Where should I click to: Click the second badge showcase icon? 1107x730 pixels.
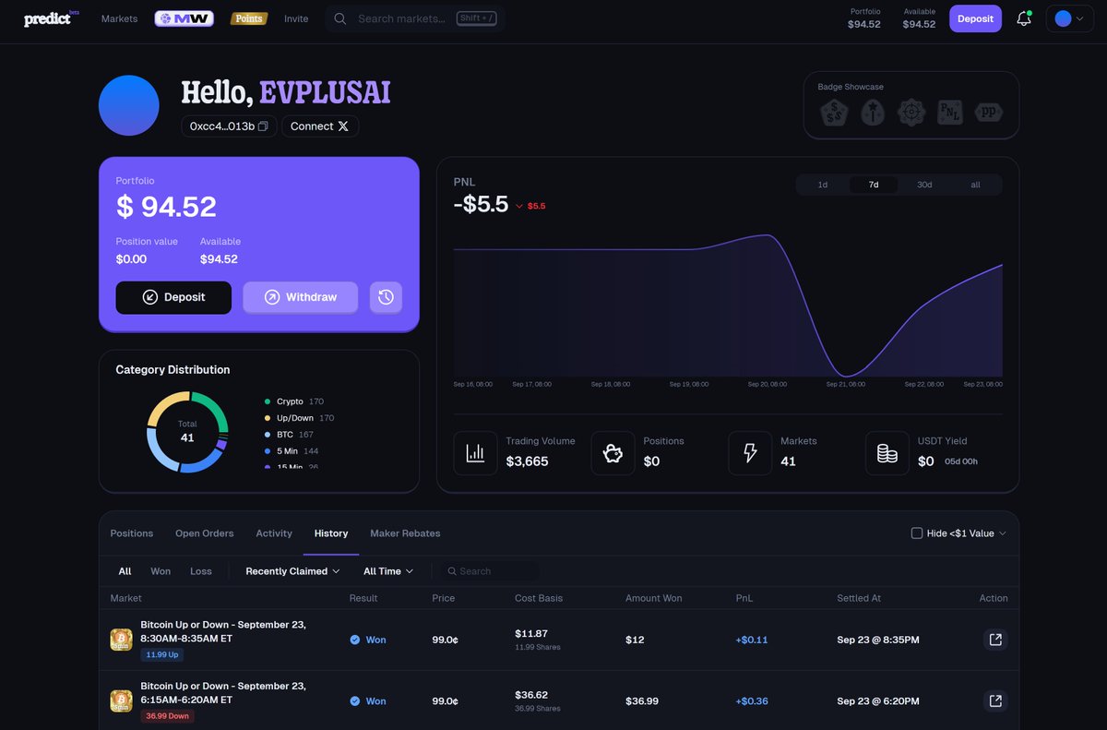click(873, 113)
